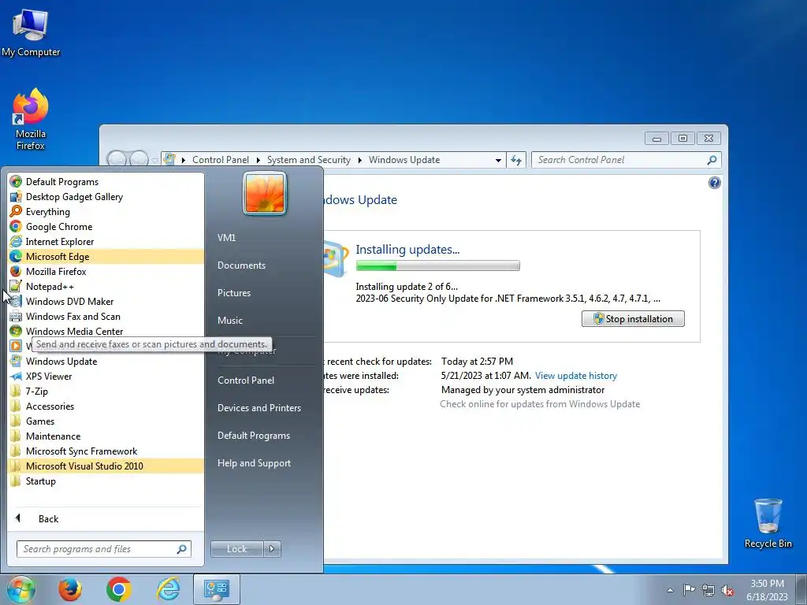Screen dimensions: 807x605
Task: Open Devices and Printers from Start menu
Action: click(258, 407)
